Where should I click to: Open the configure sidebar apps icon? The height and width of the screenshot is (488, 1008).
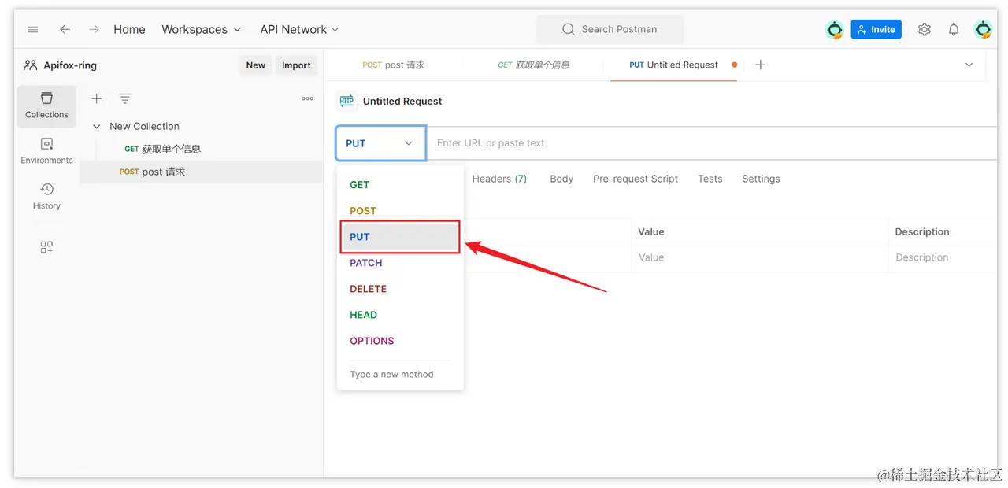point(46,247)
